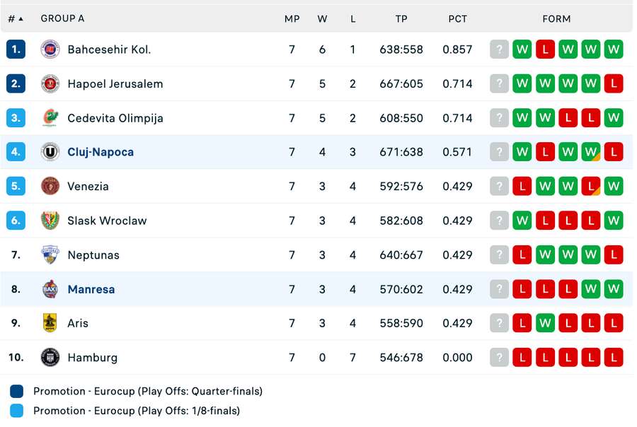Click the Cluj-Napoca team logo
Viewport: 637px width, 427px height.
(x=50, y=152)
